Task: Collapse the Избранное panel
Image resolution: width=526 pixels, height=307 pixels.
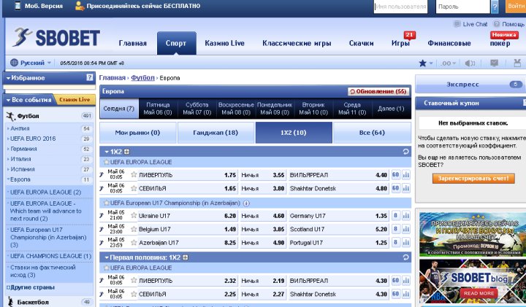Action: (x=8, y=78)
